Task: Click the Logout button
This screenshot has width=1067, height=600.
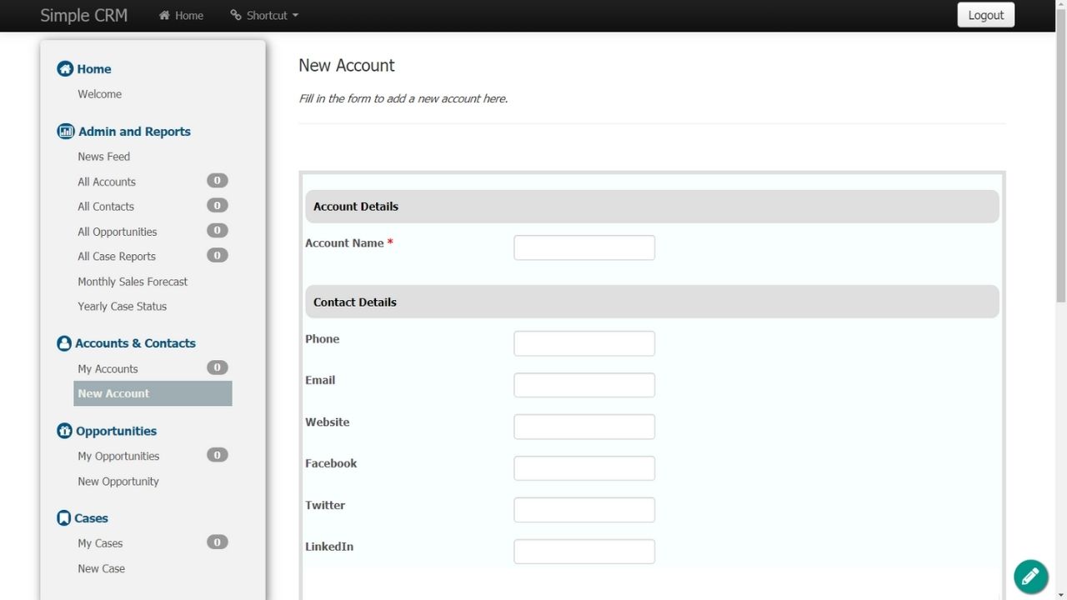Action: coord(985,15)
